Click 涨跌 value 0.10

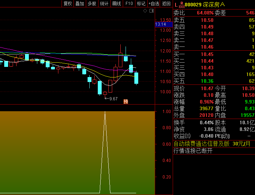coord(209,95)
